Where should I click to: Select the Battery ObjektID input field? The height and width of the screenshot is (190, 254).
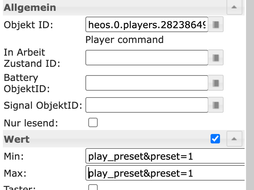click(x=147, y=83)
